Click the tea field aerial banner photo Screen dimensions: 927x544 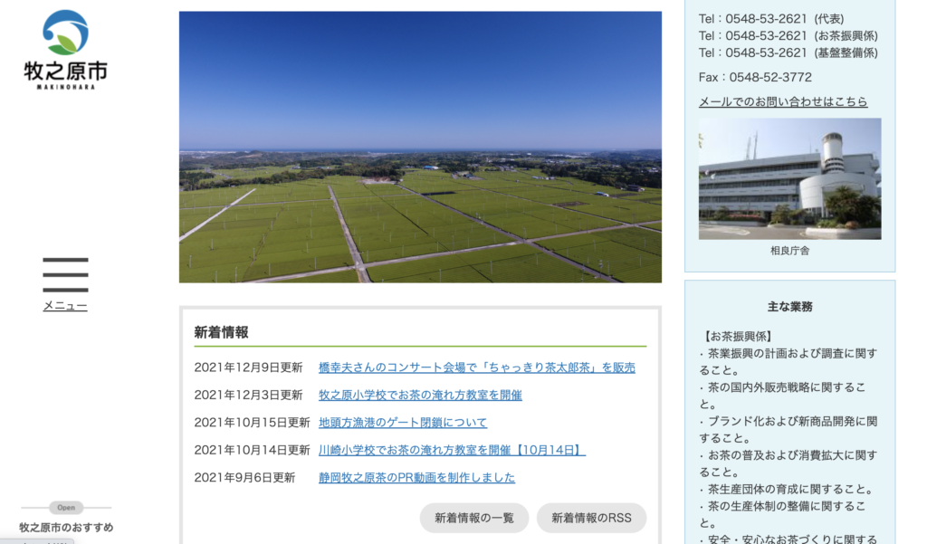420,147
